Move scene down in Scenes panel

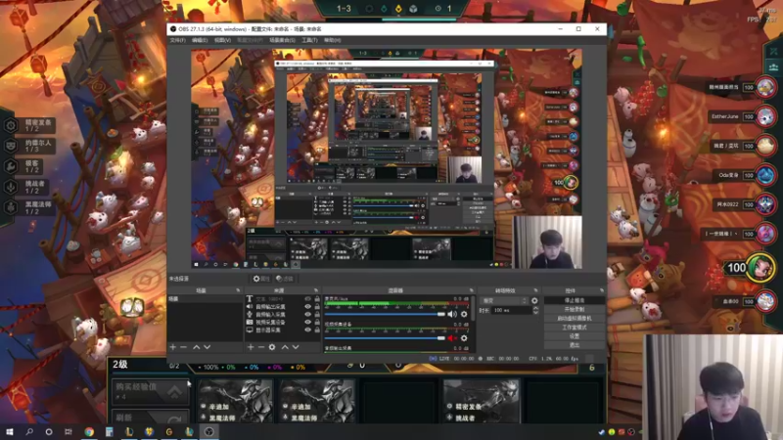[207, 347]
